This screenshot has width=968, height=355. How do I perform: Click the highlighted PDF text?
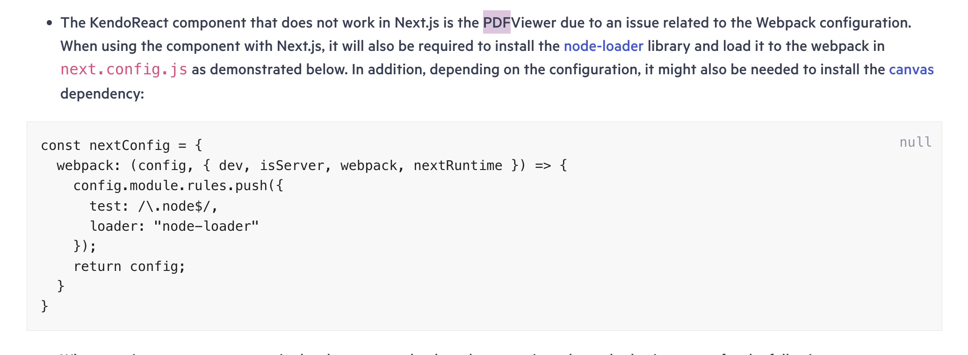click(x=496, y=22)
